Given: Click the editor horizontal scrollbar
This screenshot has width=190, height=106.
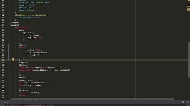Looking at the screenshot, I should [x=93, y=99].
